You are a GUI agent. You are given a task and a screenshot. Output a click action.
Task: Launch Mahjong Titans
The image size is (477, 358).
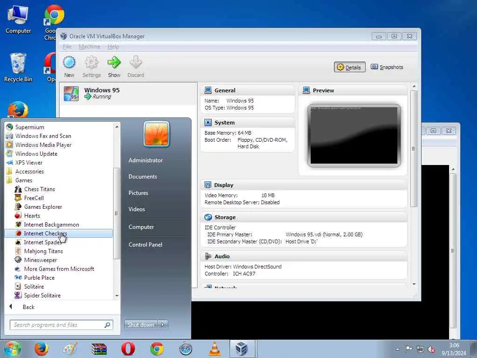tap(59, 251)
